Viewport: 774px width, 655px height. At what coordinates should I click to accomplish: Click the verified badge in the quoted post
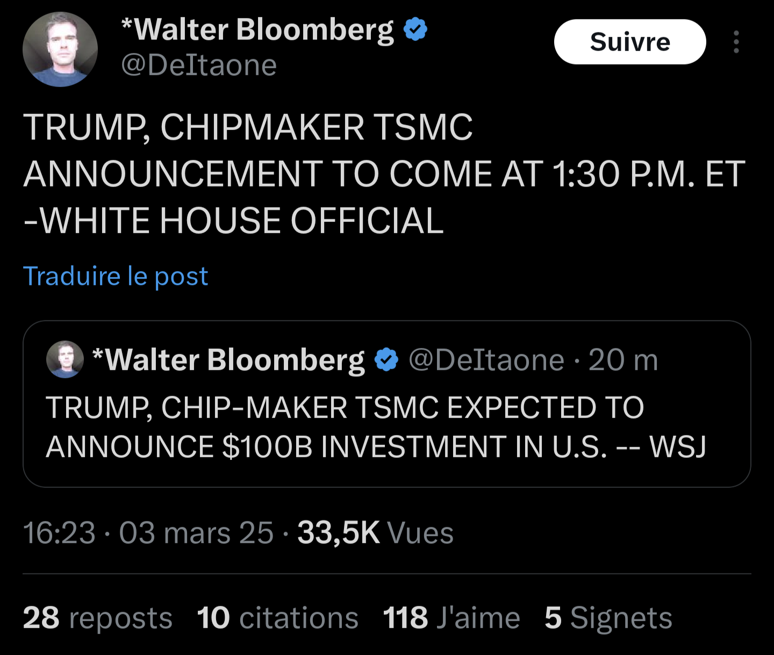386,359
